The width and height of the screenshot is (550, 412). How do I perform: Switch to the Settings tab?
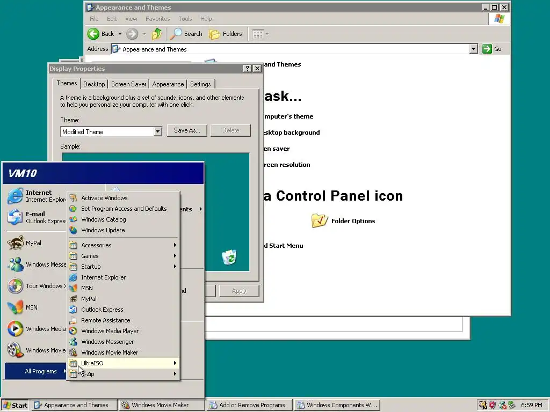point(200,84)
